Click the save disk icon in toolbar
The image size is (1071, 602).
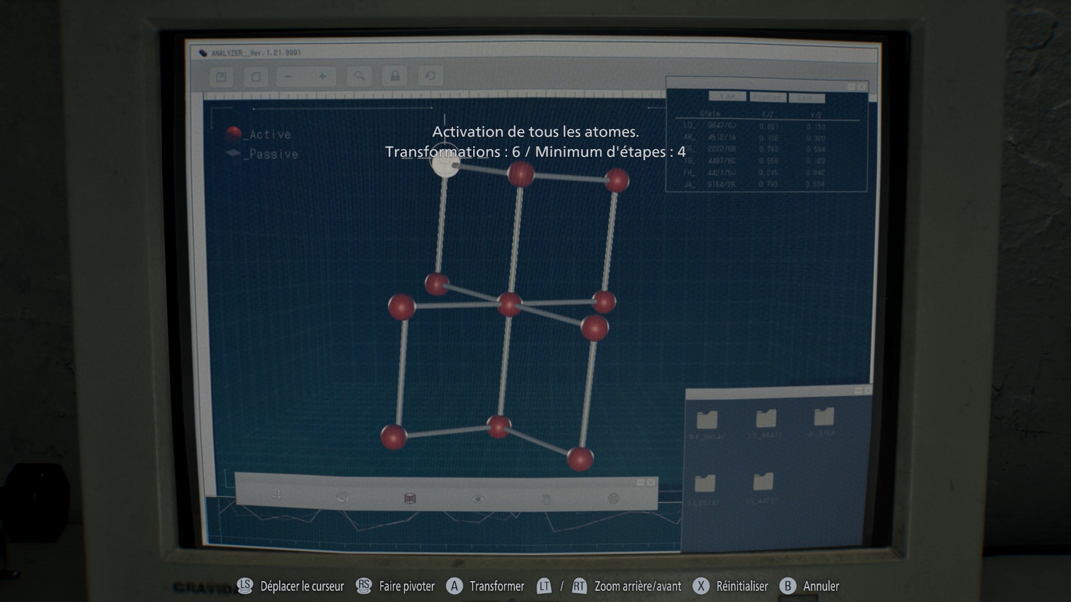point(221,77)
